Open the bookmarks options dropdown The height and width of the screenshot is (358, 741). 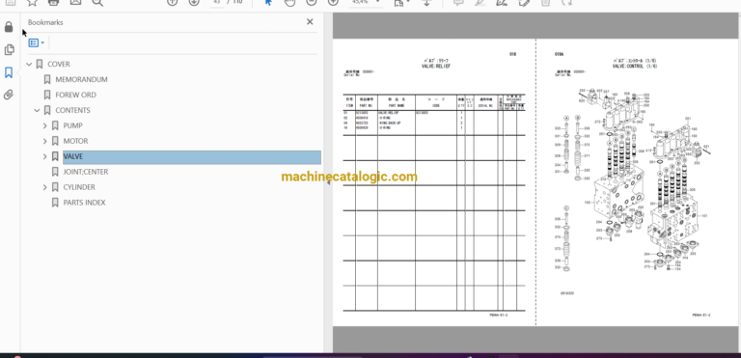[x=37, y=43]
